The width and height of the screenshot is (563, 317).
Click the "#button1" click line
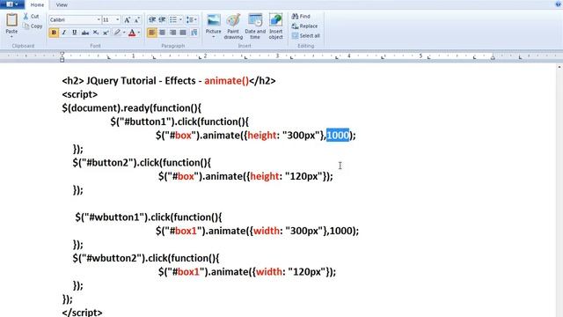[179, 122]
